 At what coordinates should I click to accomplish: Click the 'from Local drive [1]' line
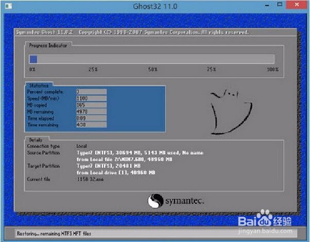(116, 173)
